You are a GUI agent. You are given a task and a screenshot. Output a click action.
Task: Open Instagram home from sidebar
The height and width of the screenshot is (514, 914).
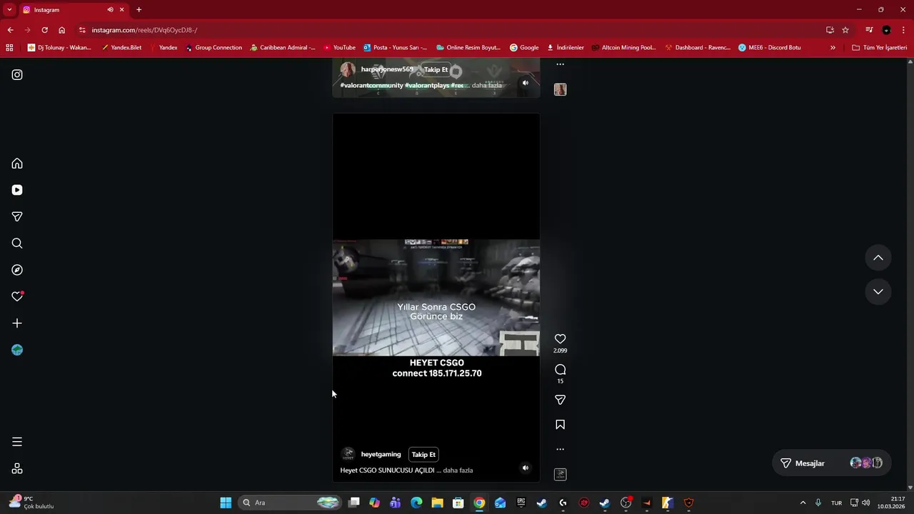17,163
